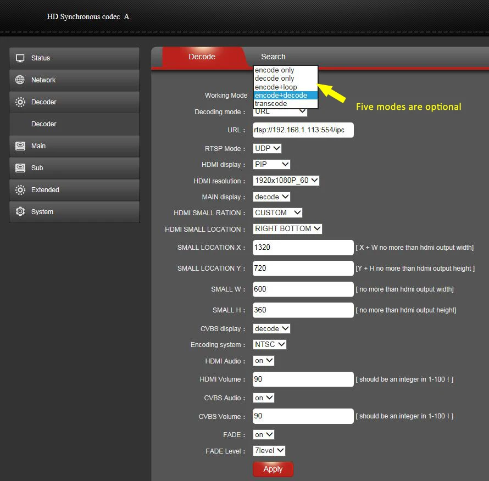Click the SMALL LOCATION X field
This screenshot has height=481, width=489.
click(x=303, y=248)
